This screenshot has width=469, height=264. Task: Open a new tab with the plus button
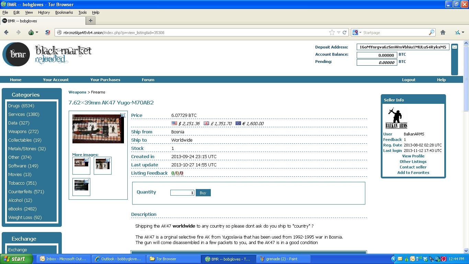90,21
